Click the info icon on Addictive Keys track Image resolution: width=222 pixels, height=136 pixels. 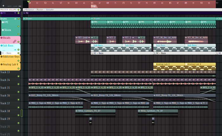pyautogui.click(x=1, y=57)
